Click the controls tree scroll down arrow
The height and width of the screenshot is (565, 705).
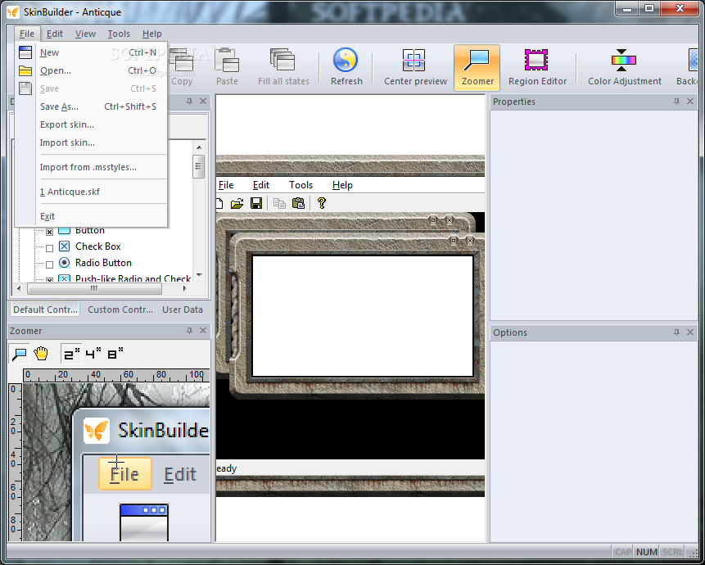pos(199,275)
